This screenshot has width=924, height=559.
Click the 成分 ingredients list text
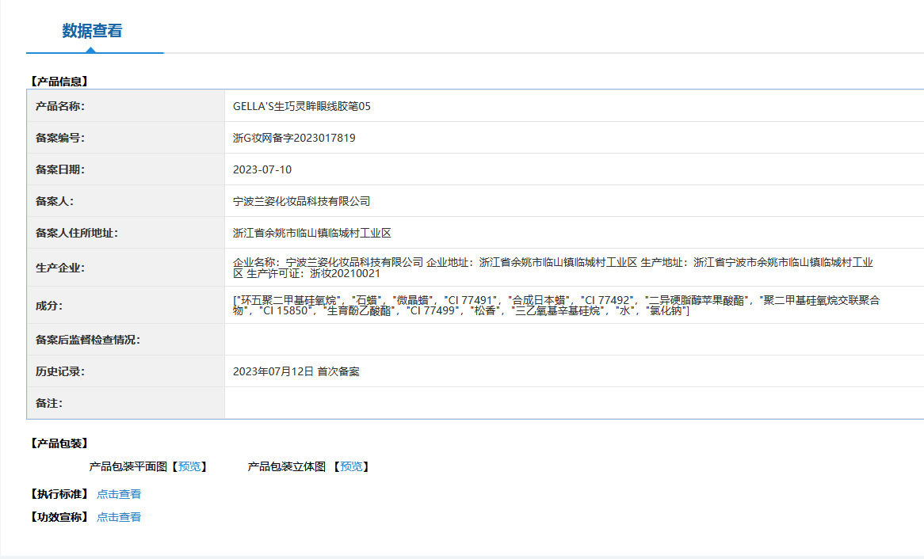pyautogui.click(x=556, y=305)
